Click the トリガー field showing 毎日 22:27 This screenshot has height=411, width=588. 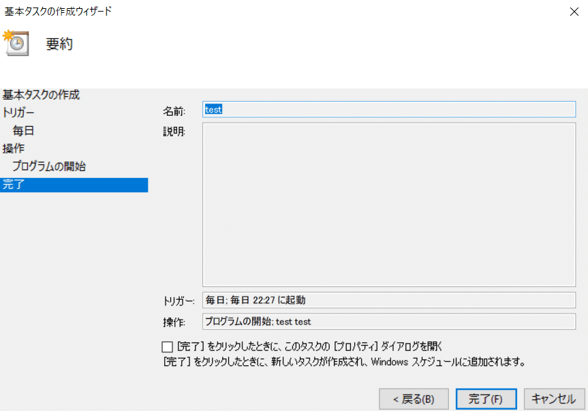[389, 300]
